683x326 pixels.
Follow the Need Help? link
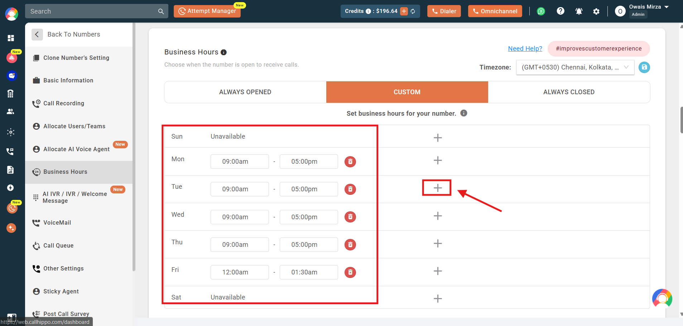point(525,49)
